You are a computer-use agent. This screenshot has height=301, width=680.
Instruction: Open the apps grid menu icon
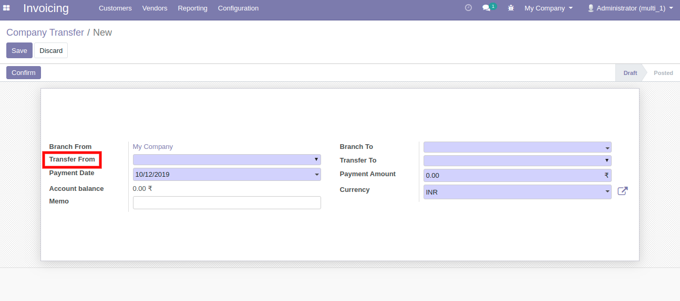pyautogui.click(x=7, y=8)
